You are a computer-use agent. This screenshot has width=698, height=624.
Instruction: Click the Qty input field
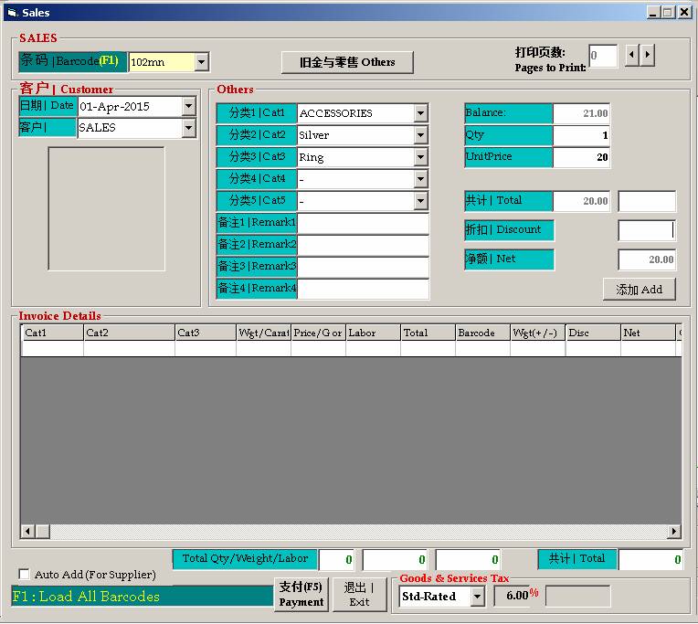[581, 135]
